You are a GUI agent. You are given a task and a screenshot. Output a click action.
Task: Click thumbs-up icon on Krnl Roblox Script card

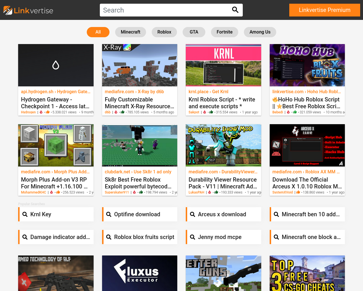click(211, 112)
